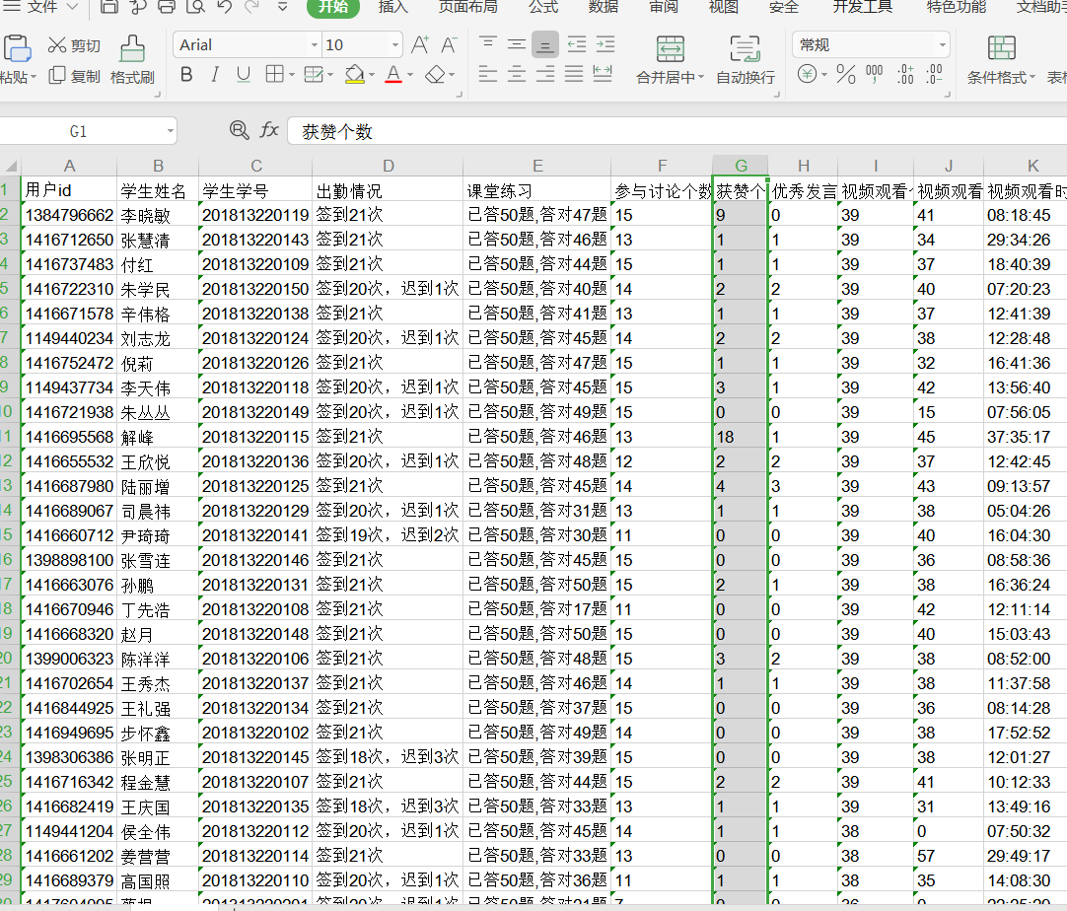Viewport: 1067px width, 911px height.
Task: Open the Arial font name dropdown
Action: pos(315,45)
